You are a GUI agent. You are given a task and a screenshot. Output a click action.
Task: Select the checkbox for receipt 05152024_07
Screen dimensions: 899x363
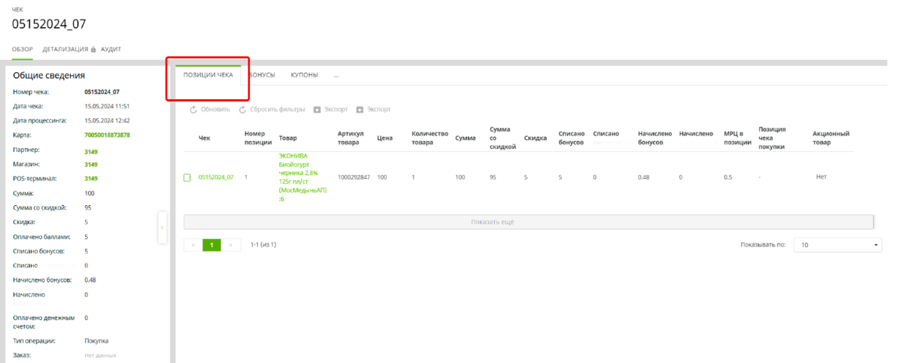187,177
